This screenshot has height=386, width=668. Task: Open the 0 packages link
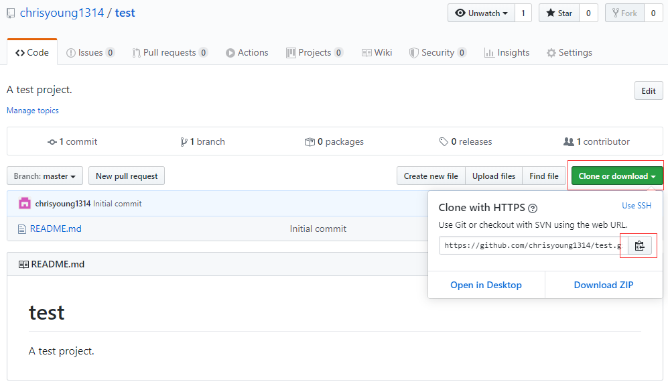[x=334, y=141]
